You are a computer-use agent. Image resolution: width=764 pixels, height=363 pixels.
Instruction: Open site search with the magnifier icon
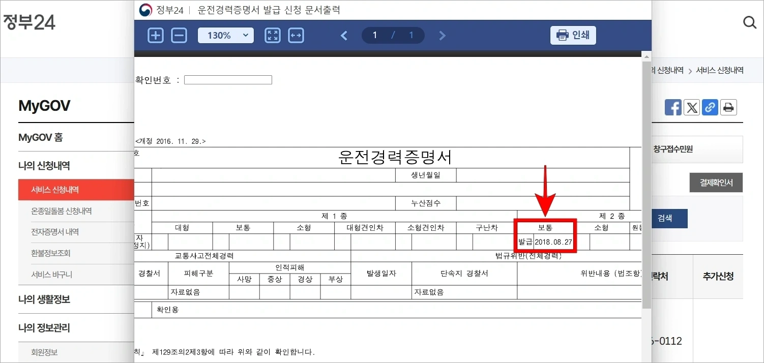749,22
